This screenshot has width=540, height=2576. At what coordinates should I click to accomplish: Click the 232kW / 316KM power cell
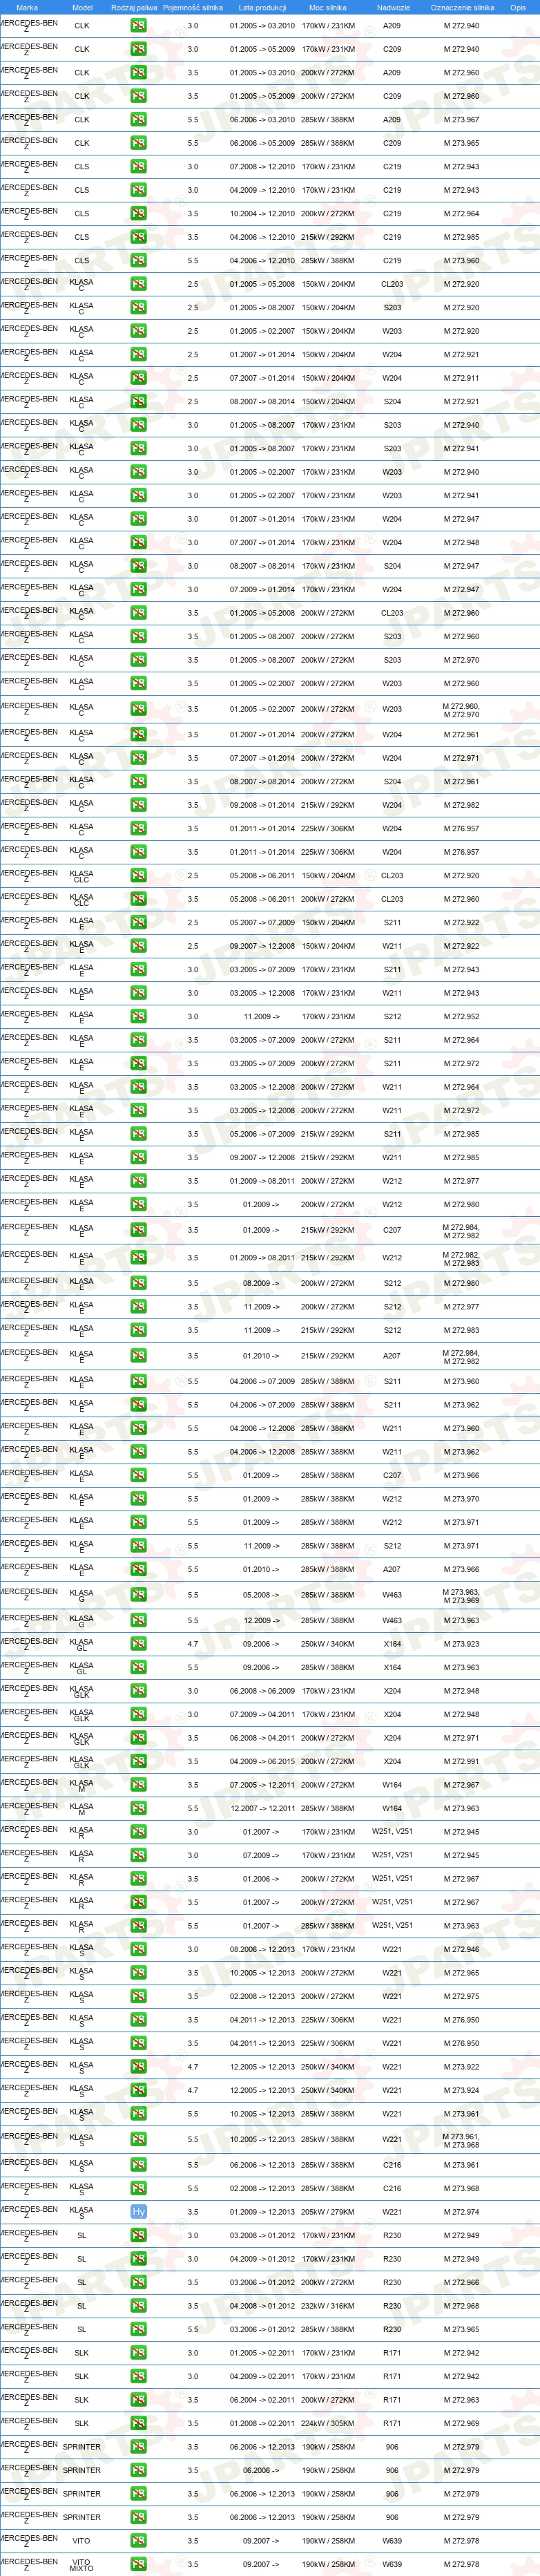(327, 2306)
